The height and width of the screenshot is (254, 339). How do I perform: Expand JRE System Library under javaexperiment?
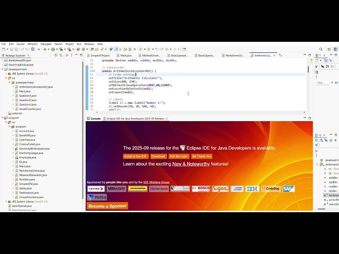[x=6, y=74]
